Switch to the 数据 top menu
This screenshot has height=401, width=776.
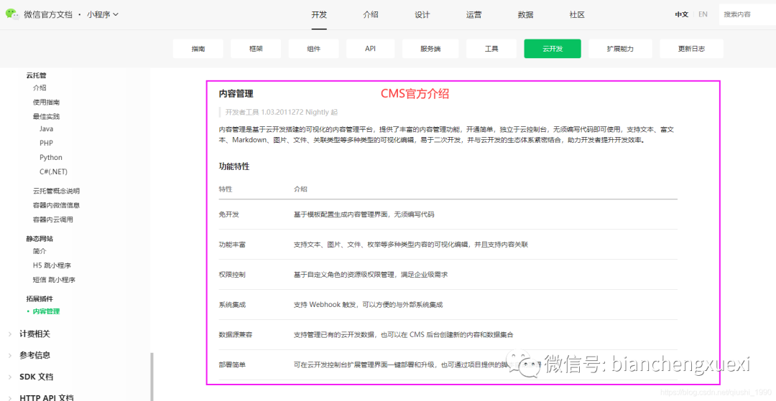[525, 14]
